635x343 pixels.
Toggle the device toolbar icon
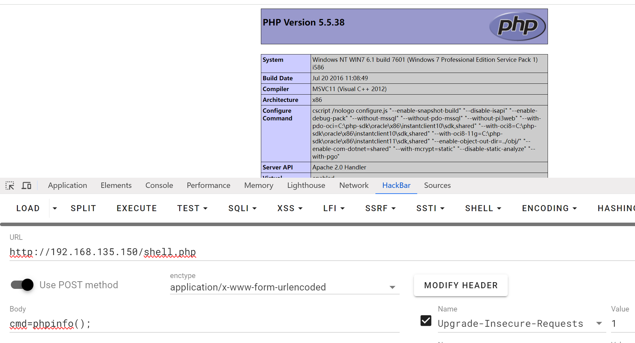click(26, 185)
